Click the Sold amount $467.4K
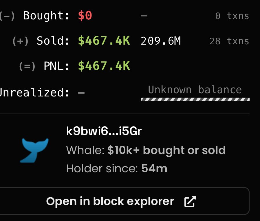 tap(104, 41)
